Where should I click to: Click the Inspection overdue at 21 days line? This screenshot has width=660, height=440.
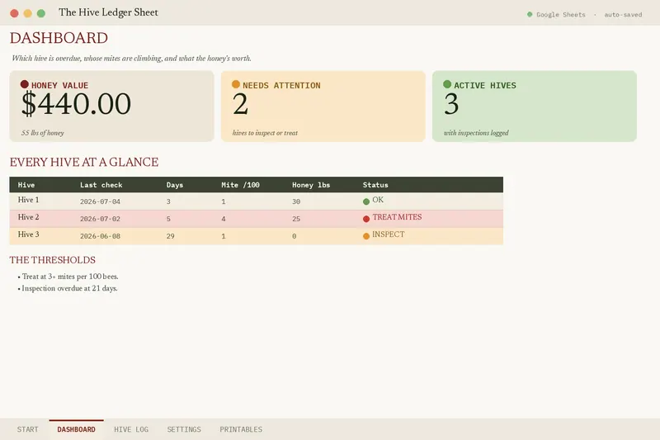click(68, 288)
